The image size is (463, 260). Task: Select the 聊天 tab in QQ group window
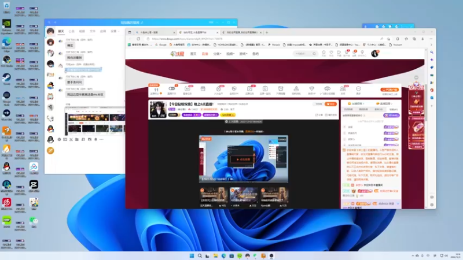(61, 31)
